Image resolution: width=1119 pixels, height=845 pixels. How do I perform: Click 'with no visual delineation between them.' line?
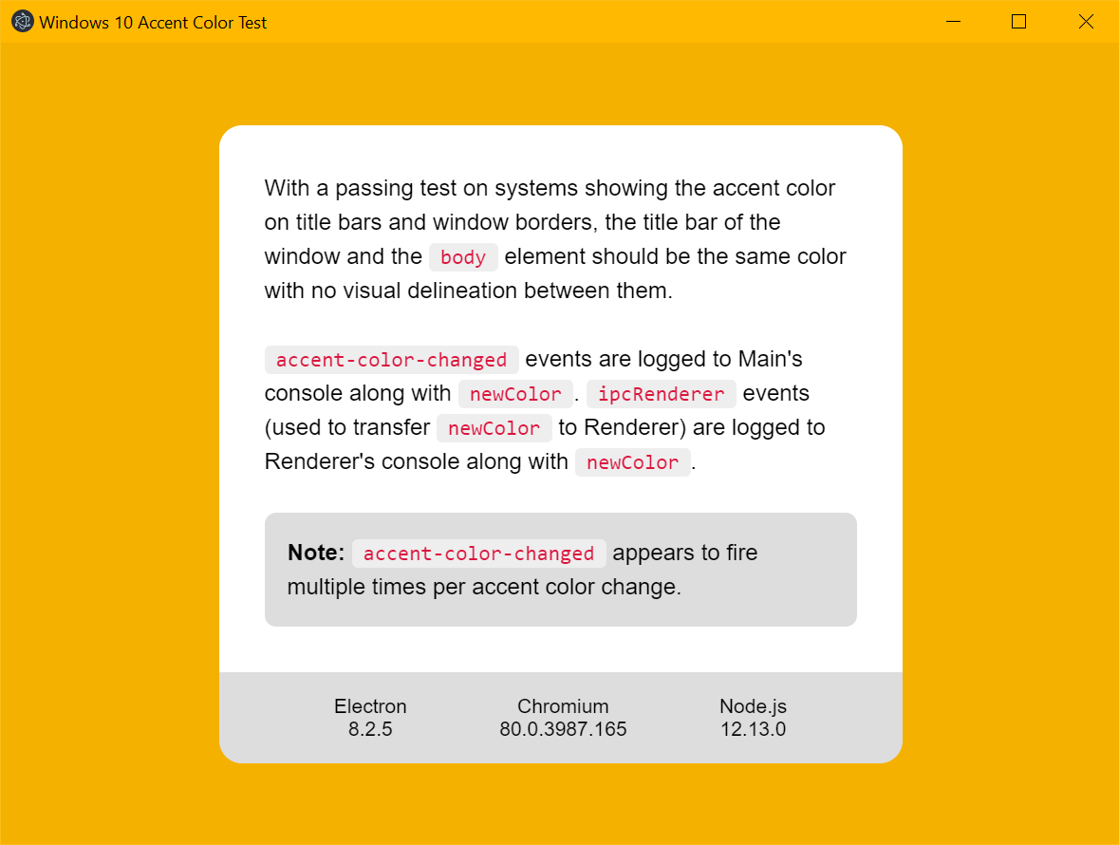pos(468,291)
